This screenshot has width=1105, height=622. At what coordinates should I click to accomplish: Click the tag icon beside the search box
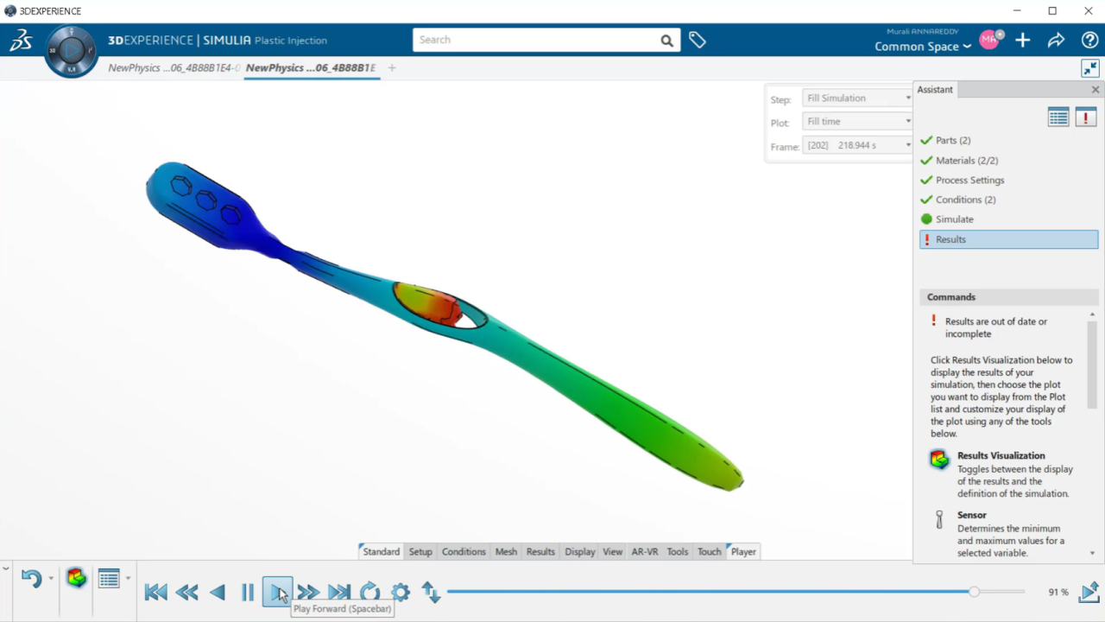pos(698,40)
